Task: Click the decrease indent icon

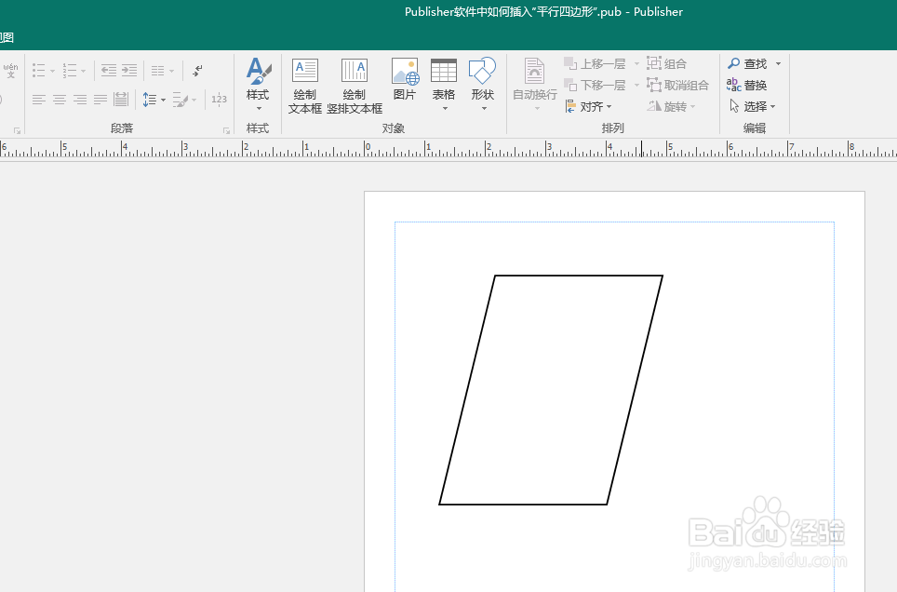Action: coord(109,71)
